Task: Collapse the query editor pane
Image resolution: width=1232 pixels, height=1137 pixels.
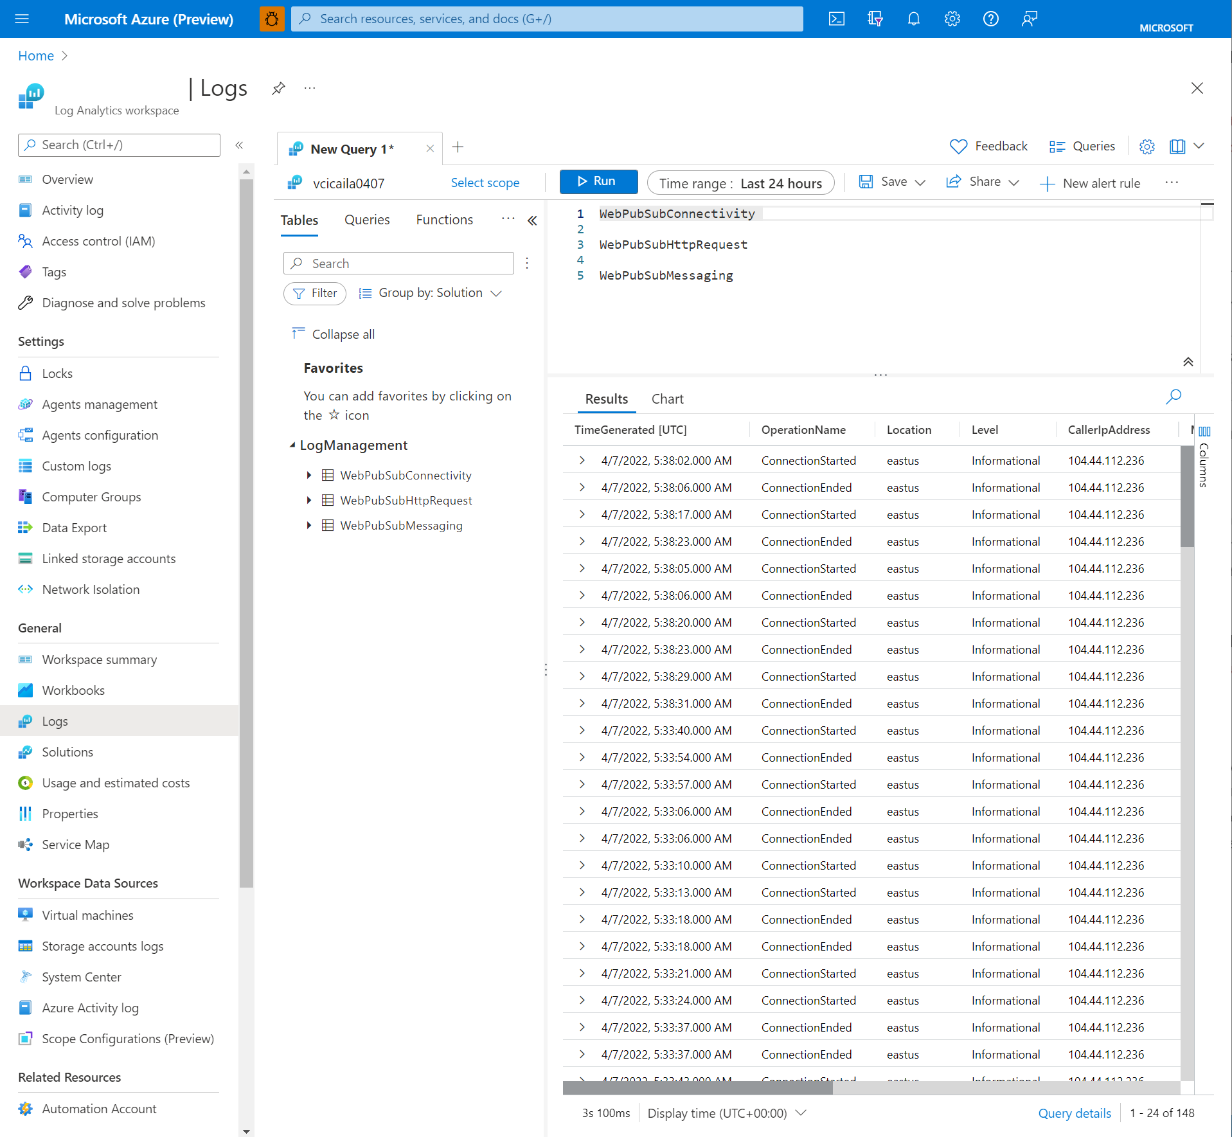Action: coord(1188,362)
